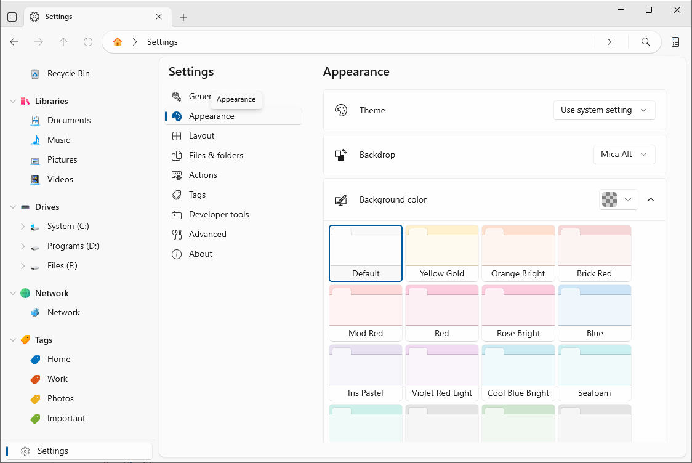Click the green Important tag icon
The width and height of the screenshot is (692, 463).
(35, 419)
